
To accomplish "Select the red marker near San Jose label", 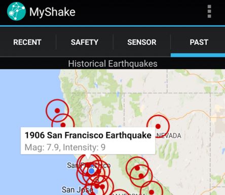I will [97, 186].
